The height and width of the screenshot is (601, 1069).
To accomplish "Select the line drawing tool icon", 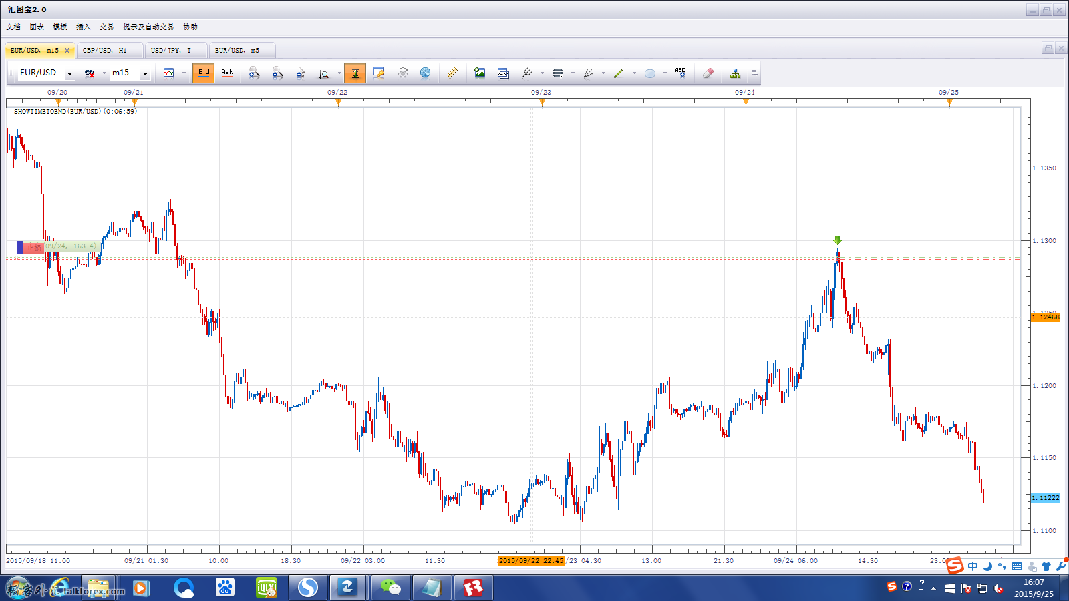I will [x=527, y=73].
